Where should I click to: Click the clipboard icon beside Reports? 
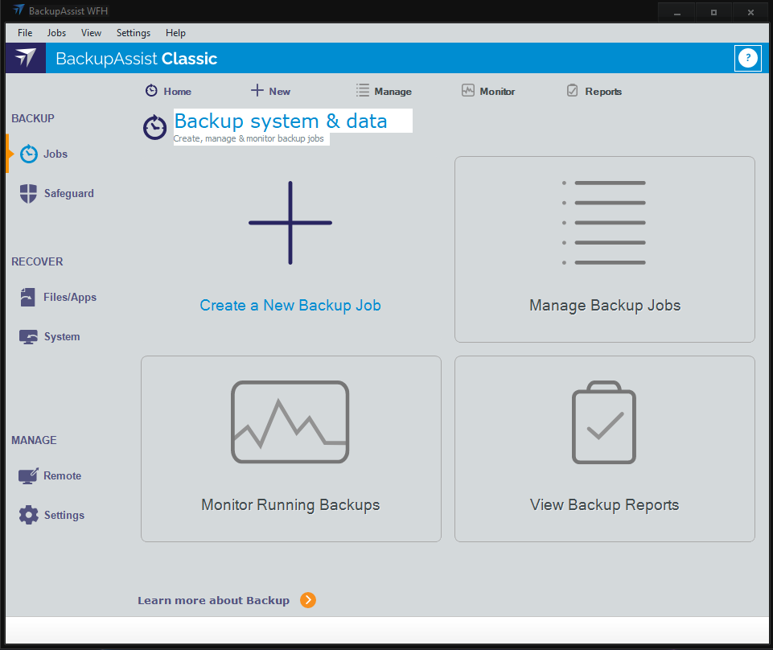point(573,90)
